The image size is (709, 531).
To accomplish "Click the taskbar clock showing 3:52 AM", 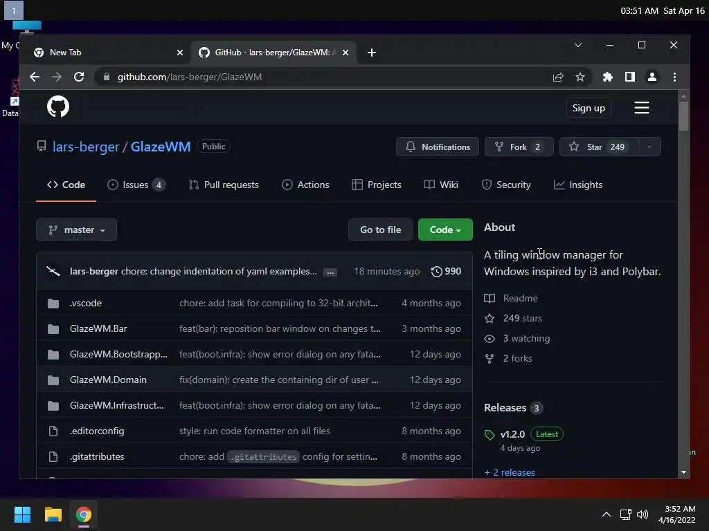I will click(x=677, y=514).
